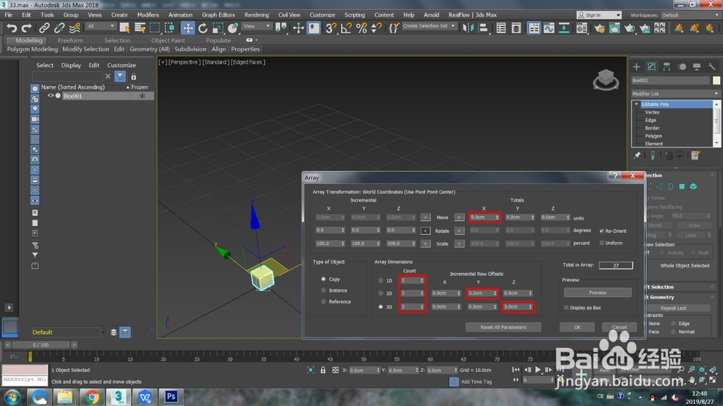Click the Undo arrow icon

pyautogui.click(x=12, y=28)
